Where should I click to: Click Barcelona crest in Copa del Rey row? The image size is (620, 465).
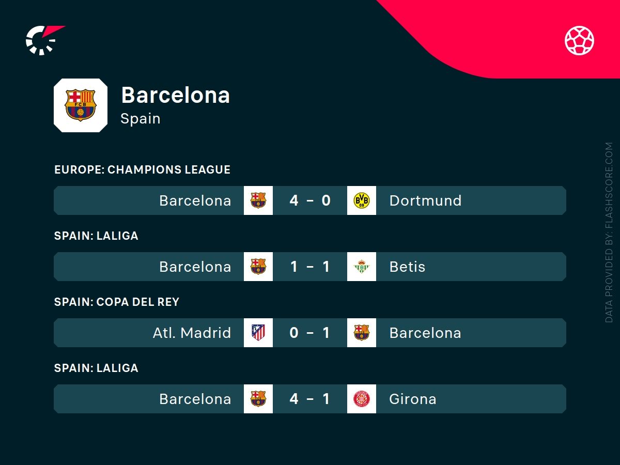pyautogui.click(x=362, y=333)
